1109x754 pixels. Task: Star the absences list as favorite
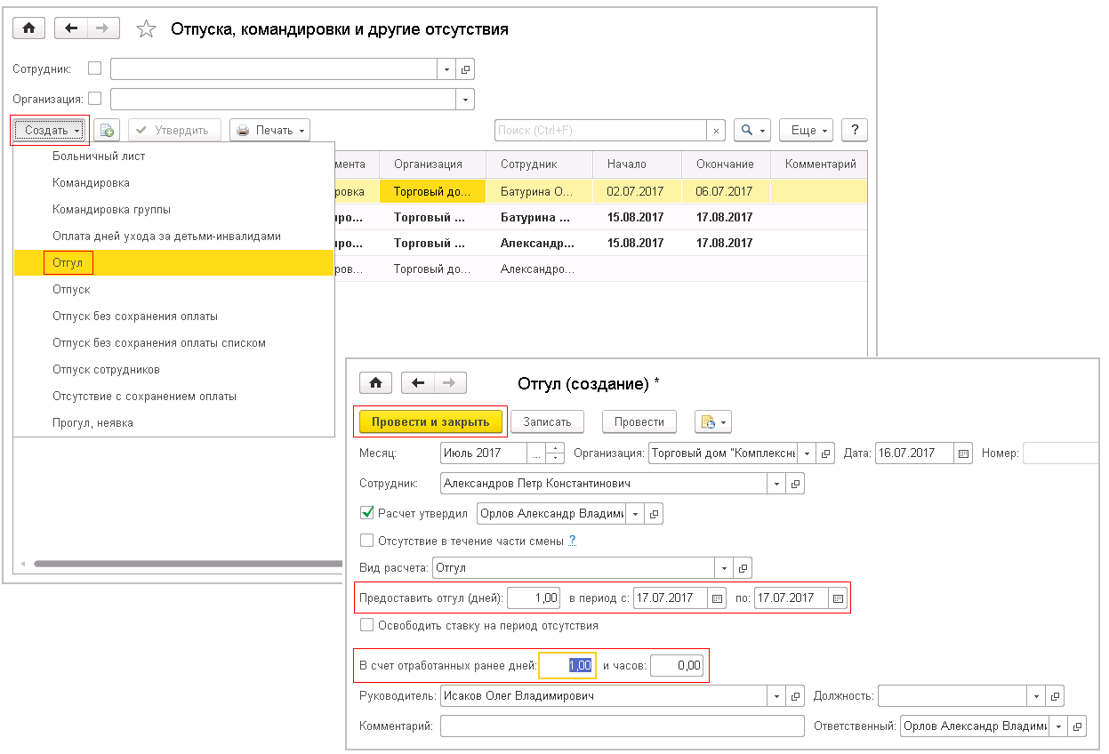(146, 29)
